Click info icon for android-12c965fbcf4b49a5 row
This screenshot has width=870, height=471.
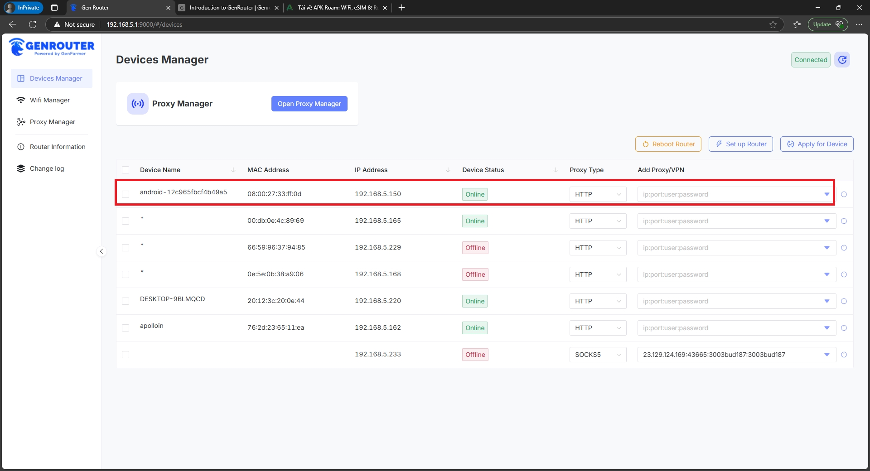(x=844, y=194)
